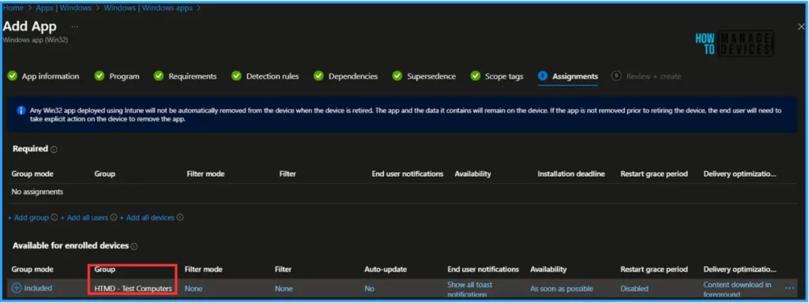Switch to Supersedence step

coord(431,77)
